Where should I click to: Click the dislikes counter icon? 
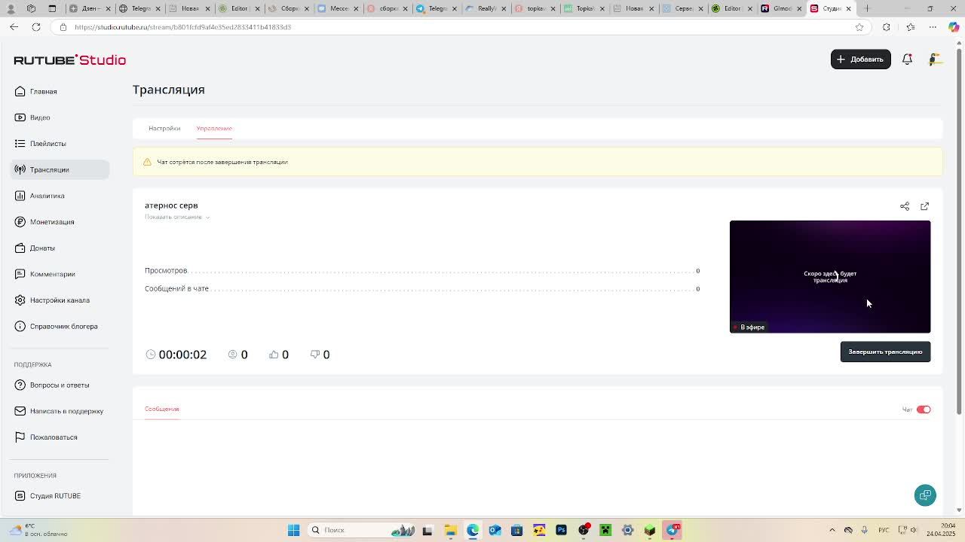tap(315, 354)
